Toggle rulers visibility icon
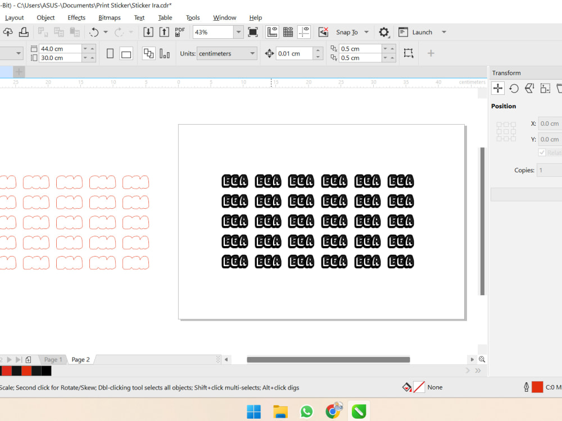Screen dimensions: 562x421 273,32
